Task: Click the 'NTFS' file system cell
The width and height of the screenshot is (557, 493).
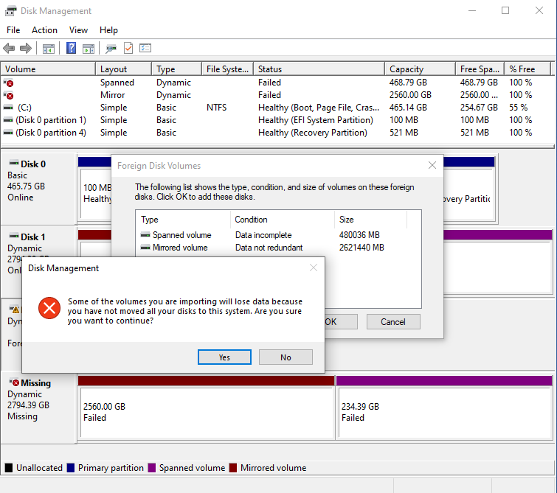Action: (x=216, y=107)
